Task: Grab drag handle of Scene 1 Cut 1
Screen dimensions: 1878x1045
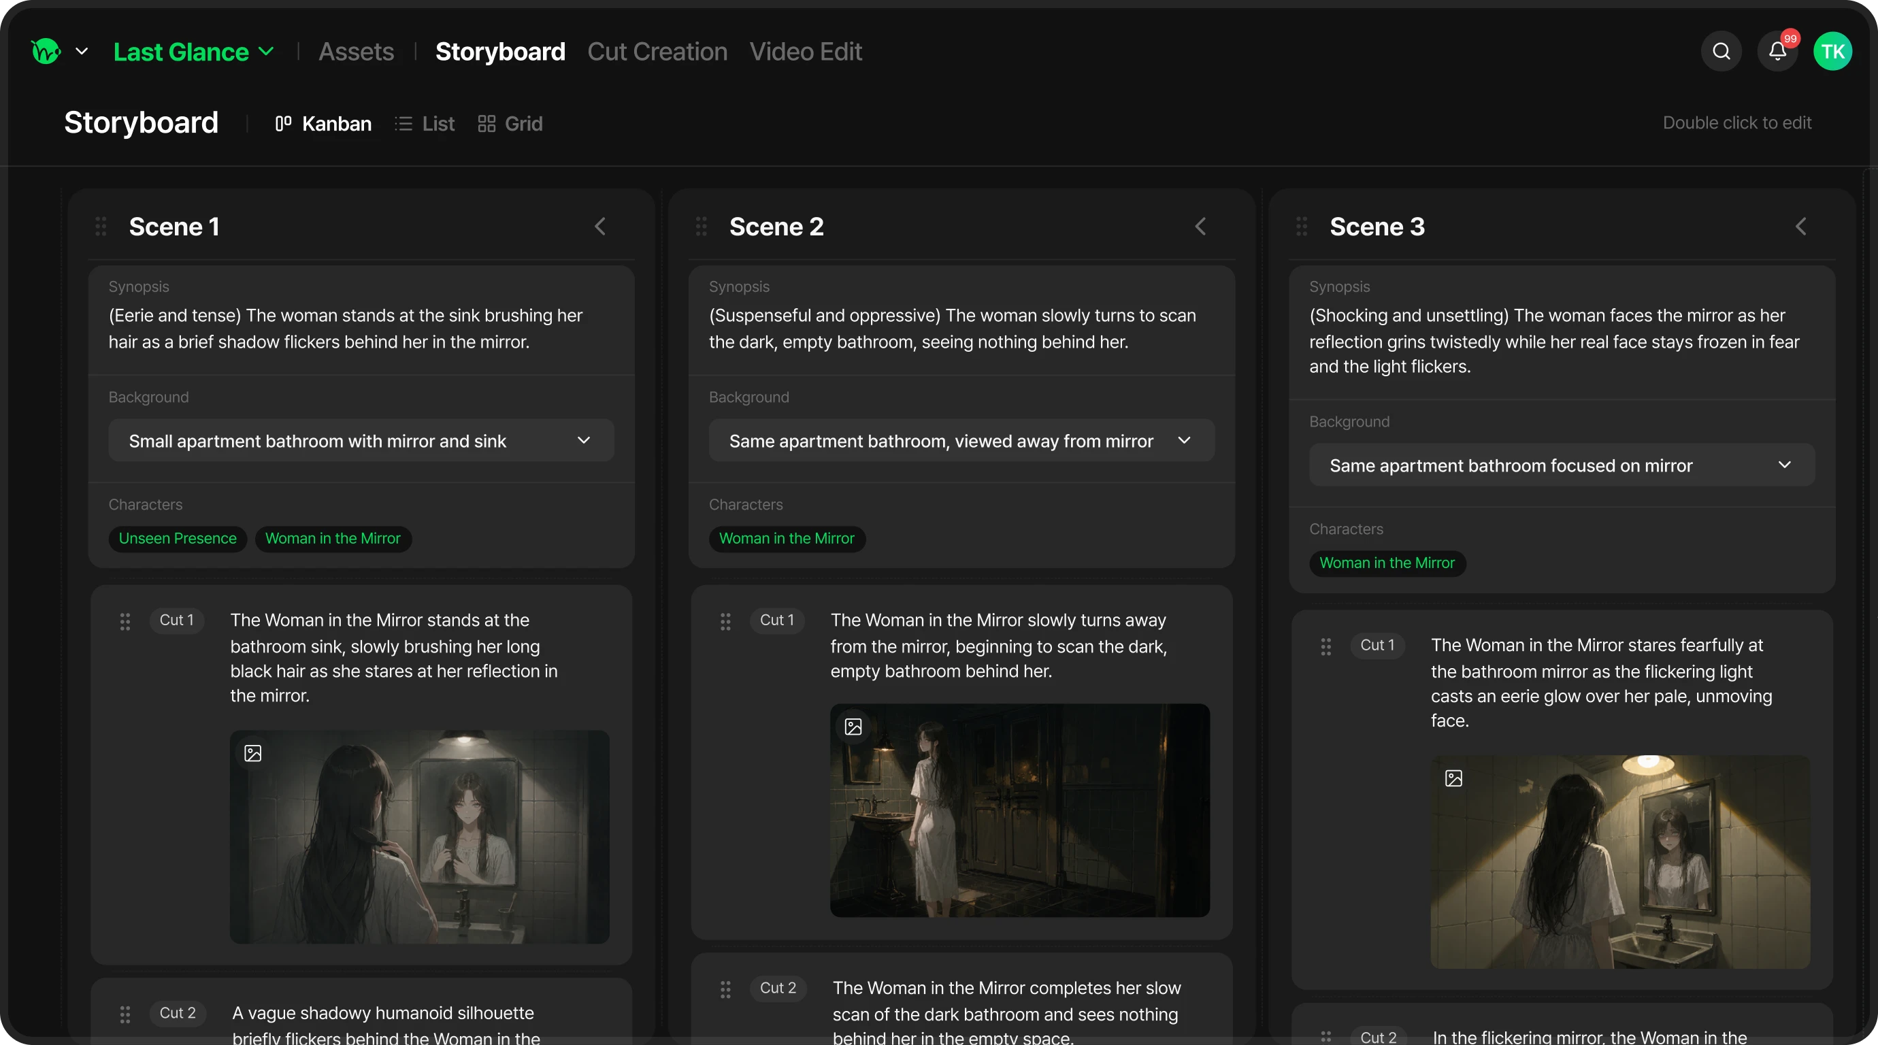Action: 125,620
